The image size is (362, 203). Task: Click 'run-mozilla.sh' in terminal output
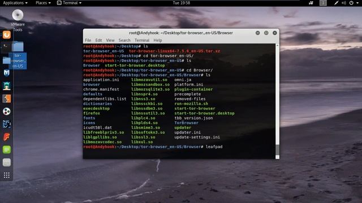[x=191, y=104]
